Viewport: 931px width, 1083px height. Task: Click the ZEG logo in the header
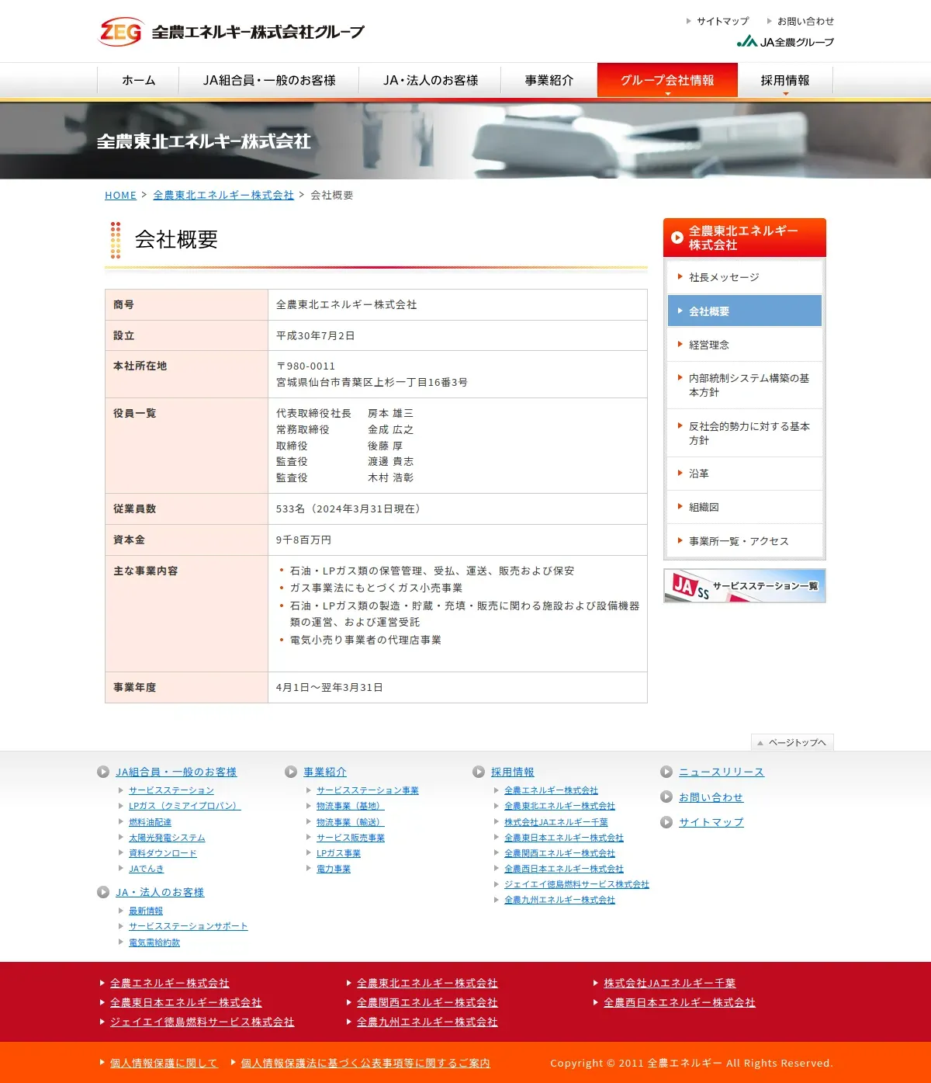(x=121, y=32)
